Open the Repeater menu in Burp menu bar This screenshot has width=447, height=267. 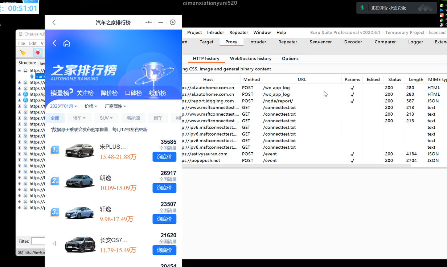[x=239, y=33]
